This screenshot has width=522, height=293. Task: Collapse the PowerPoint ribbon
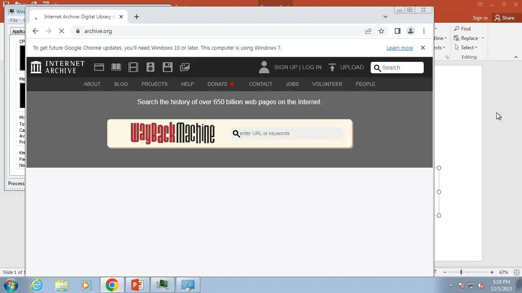tap(516, 57)
